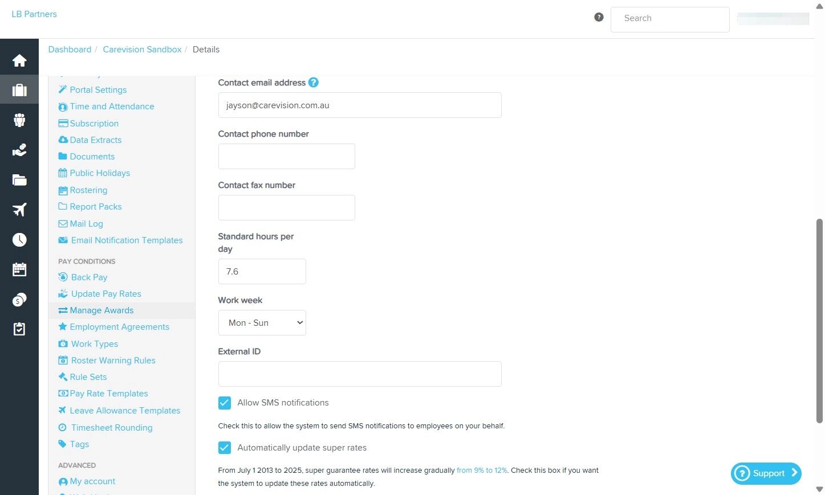The width and height of the screenshot is (825, 495).
Task: Open the clock timesheets icon in sidebar
Action: pyautogui.click(x=19, y=240)
